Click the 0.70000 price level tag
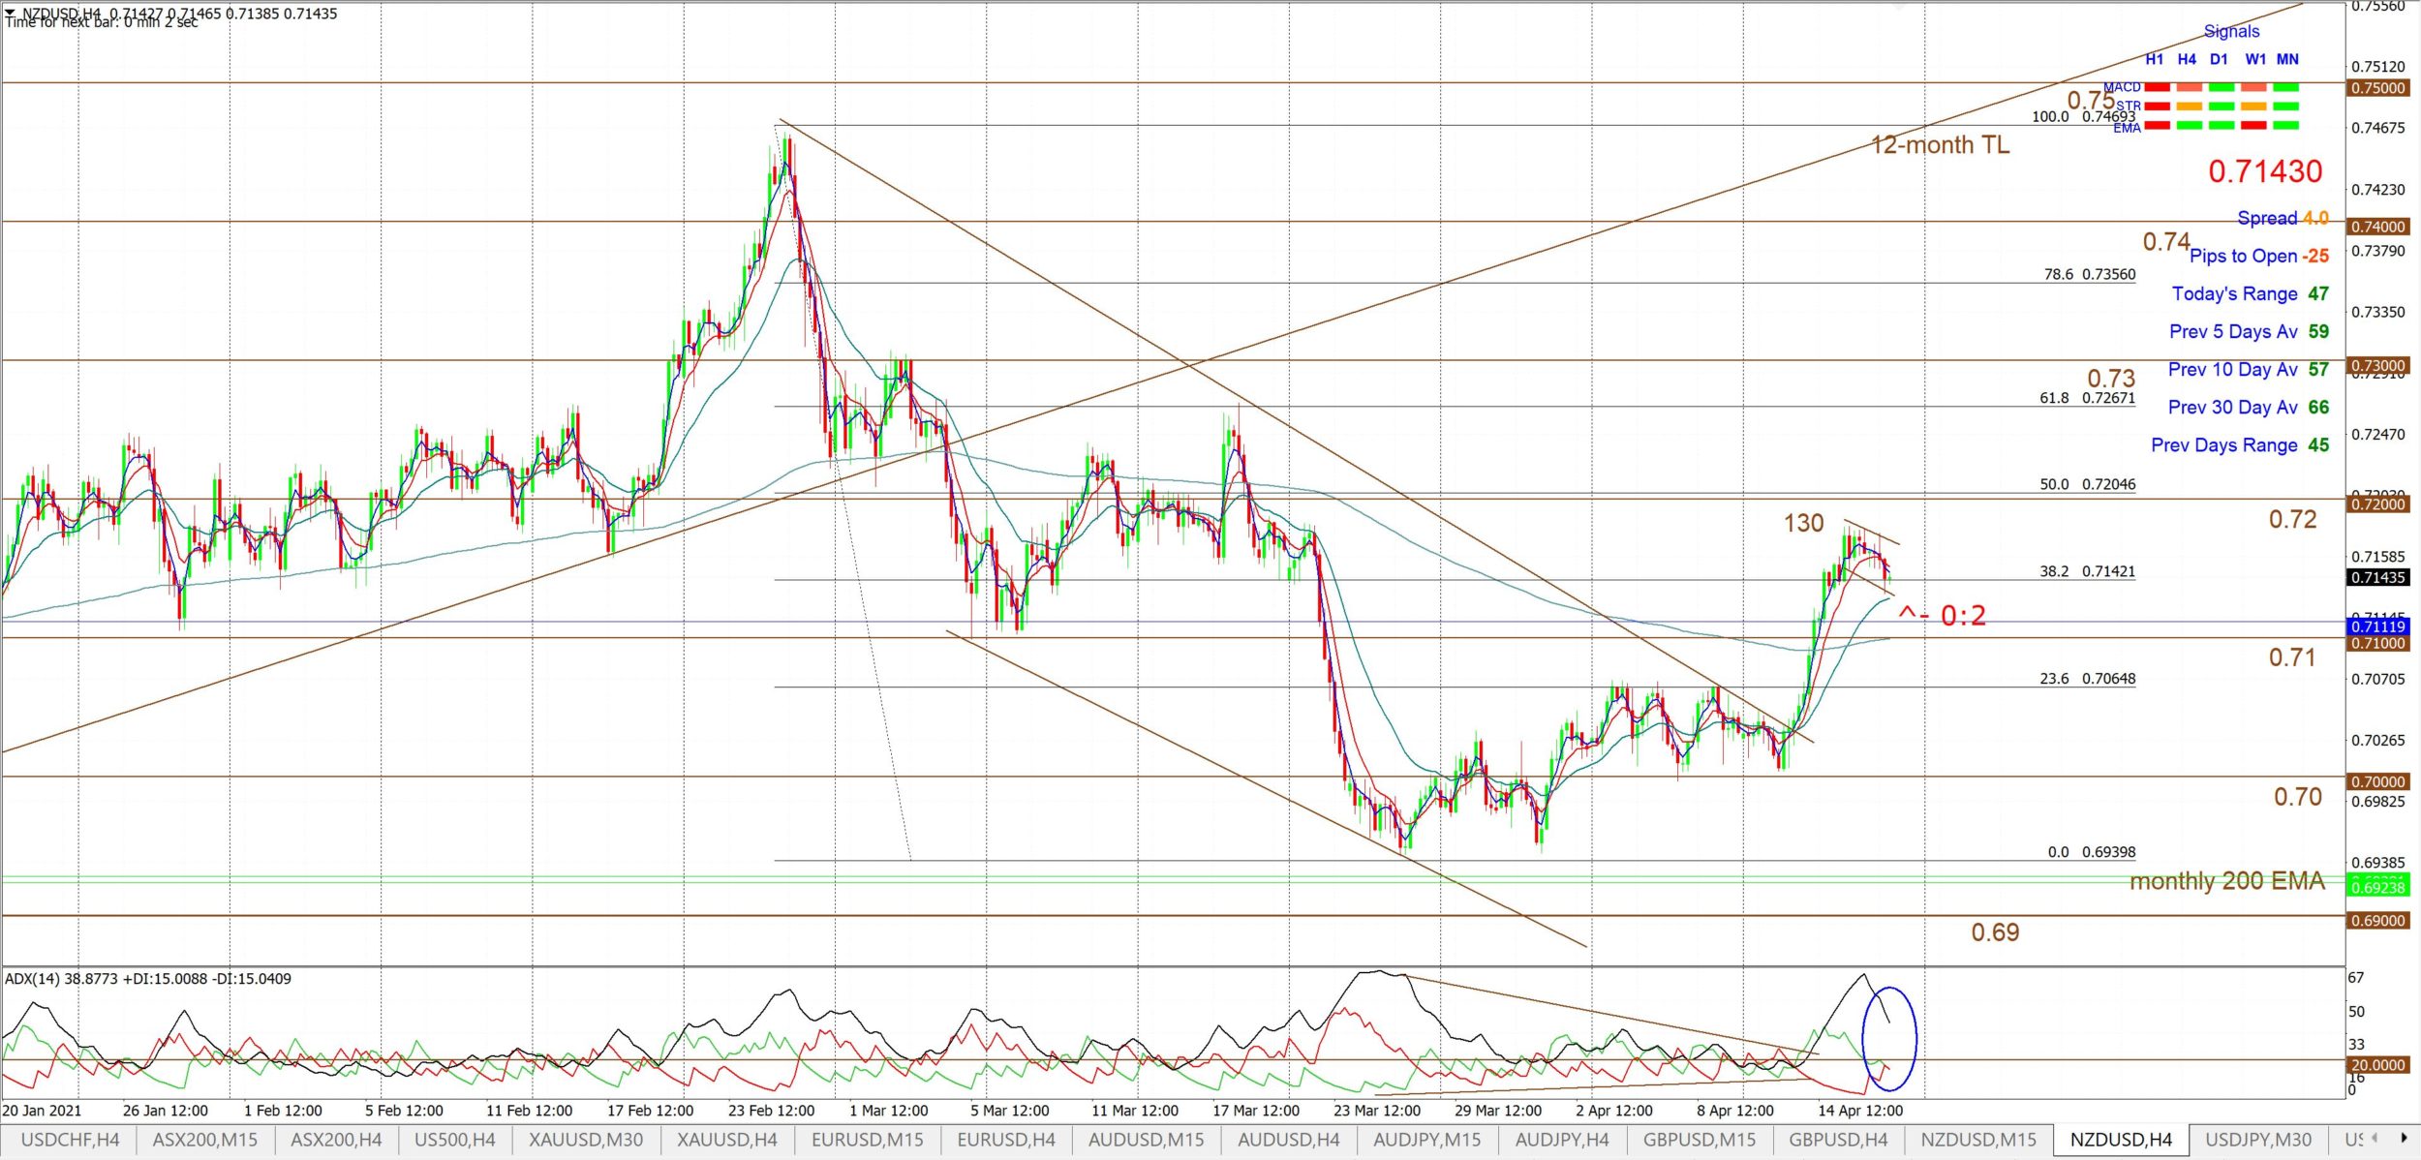The height and width of the screenshot is (1160, 2421). coord(2377,782)
